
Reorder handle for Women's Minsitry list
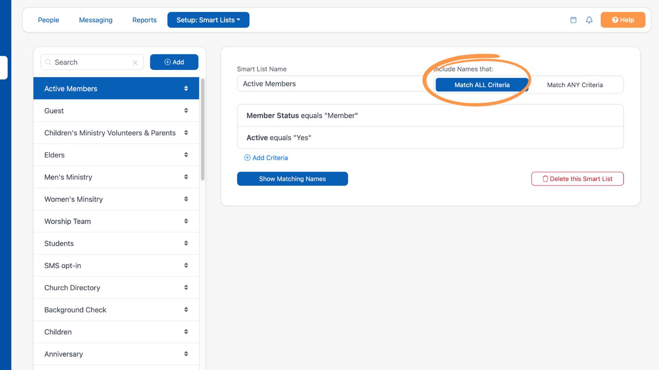(186, 199)
